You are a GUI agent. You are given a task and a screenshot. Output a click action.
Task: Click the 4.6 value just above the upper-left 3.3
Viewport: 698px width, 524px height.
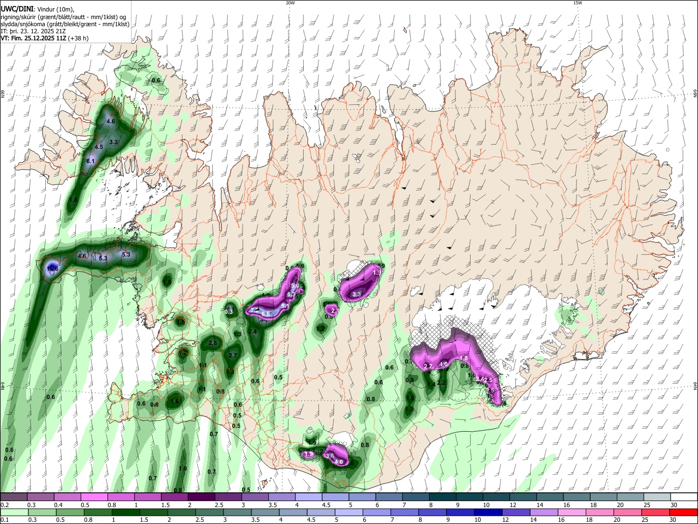[x=111, y=121]
